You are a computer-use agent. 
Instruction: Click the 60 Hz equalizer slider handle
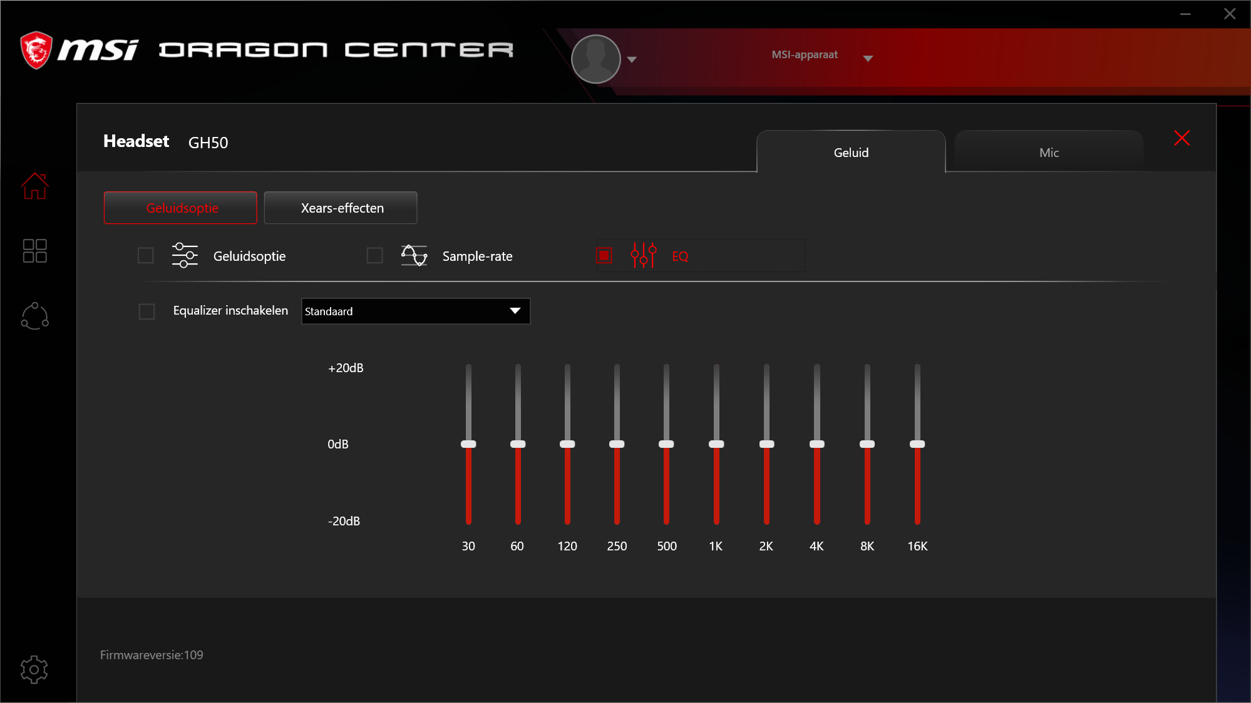[x=518, y=444]
